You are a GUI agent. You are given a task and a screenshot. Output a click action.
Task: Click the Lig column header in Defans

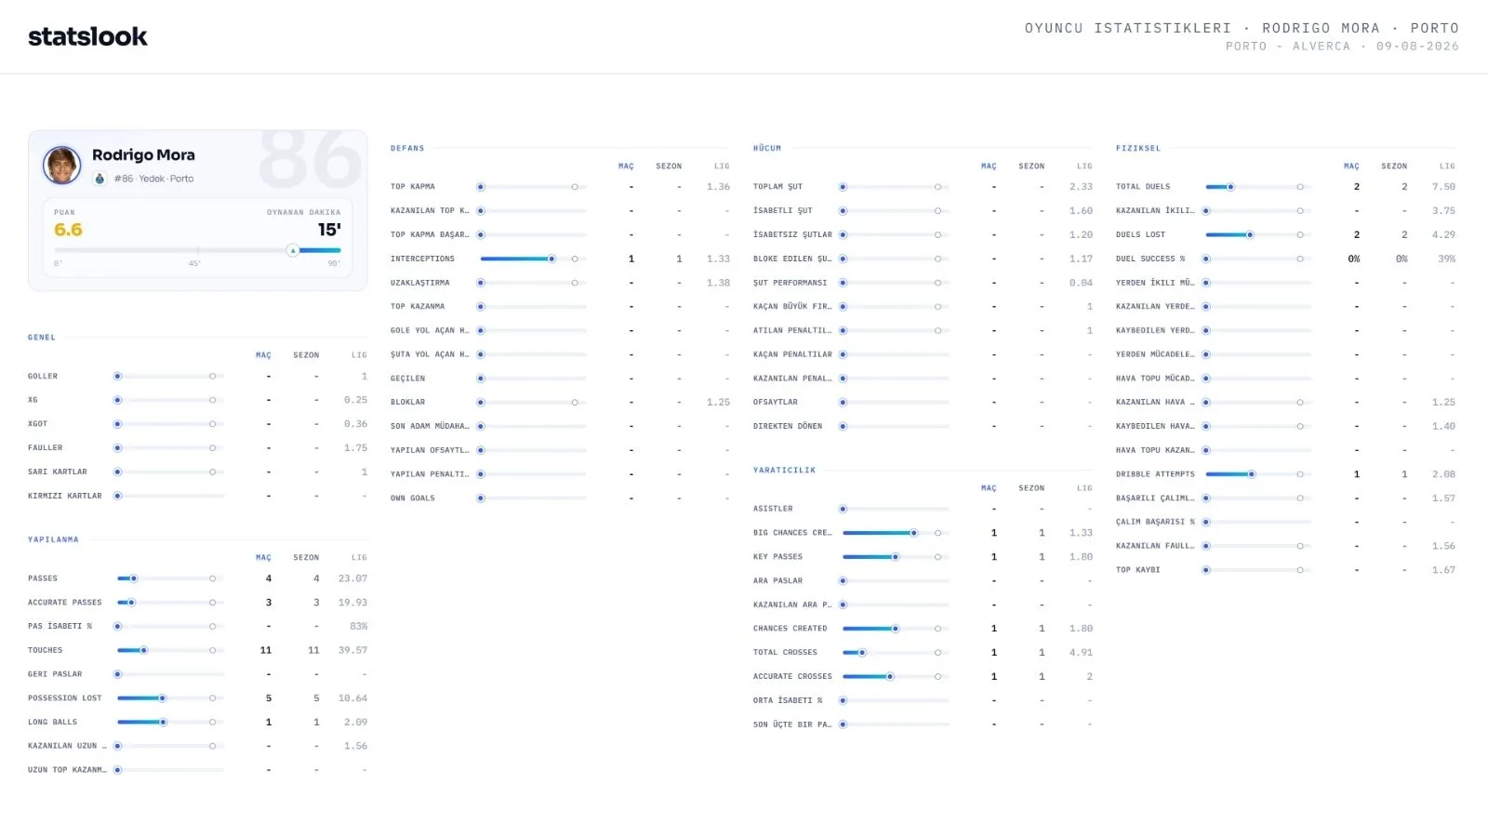722,166
